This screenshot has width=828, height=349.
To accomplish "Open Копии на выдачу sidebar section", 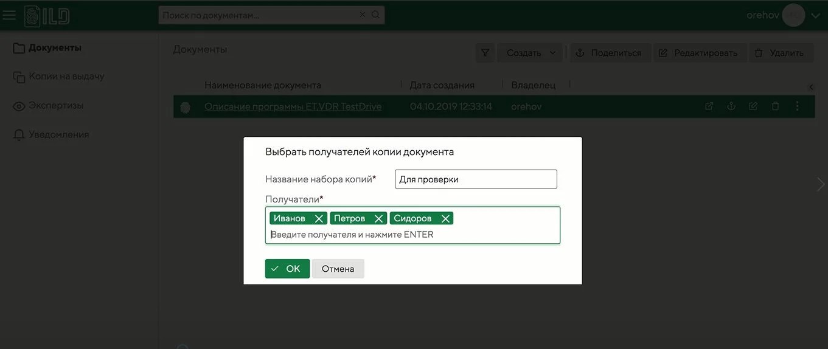I will click(x=58, y=77).
